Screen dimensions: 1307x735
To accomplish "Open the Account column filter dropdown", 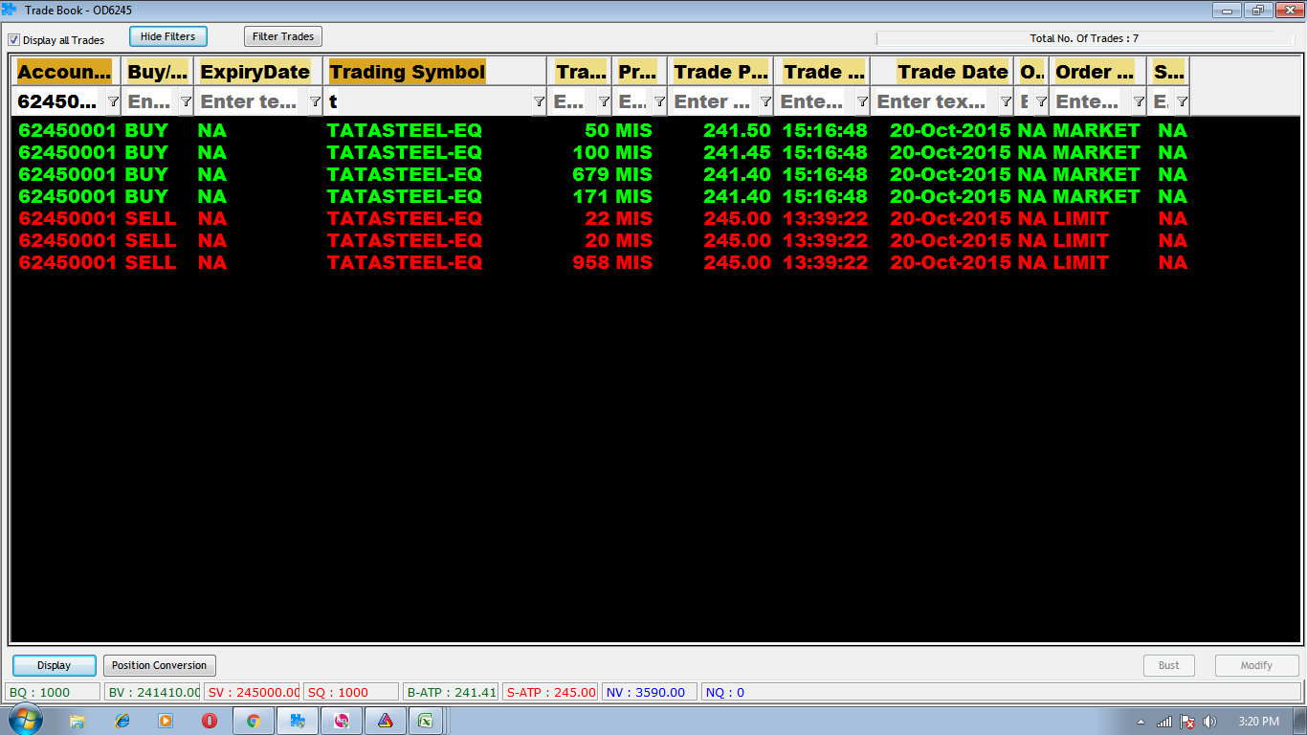I will [113, 101].
